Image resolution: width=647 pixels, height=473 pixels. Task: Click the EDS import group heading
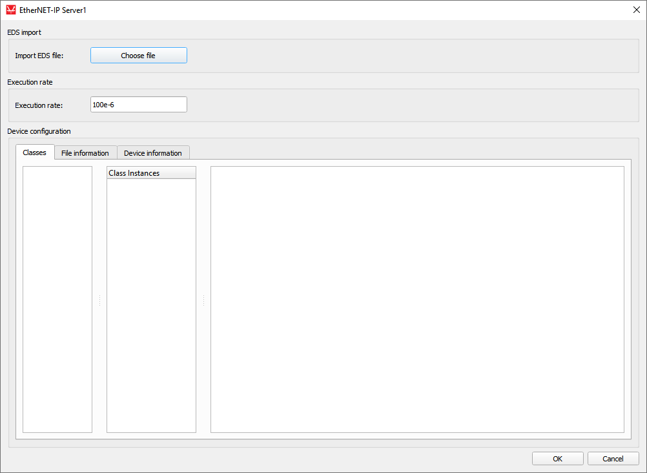(24, 32)
